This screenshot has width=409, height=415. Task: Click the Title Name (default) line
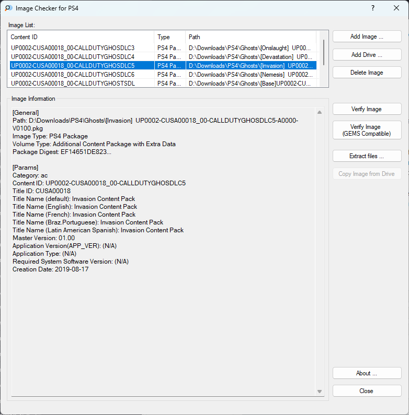coord(74,199)
